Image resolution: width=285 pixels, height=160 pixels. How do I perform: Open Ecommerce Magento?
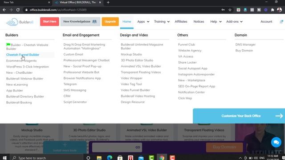21,60
